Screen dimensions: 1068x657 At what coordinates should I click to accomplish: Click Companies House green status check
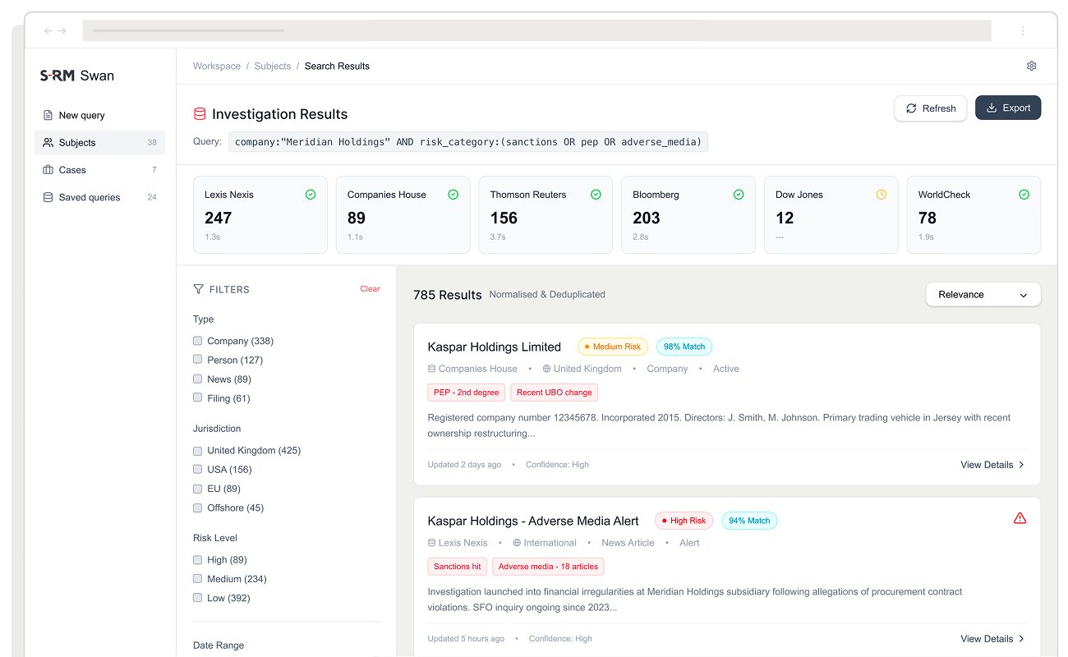pyautogui.click(x=453, y=195)
